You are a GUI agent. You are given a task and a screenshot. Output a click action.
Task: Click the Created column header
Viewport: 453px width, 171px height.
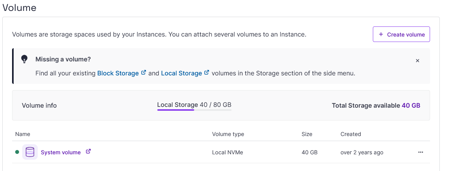click(351, 134)
